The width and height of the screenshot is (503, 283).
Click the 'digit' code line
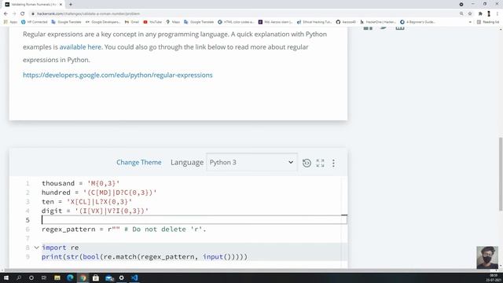click(x=95, y=211)
